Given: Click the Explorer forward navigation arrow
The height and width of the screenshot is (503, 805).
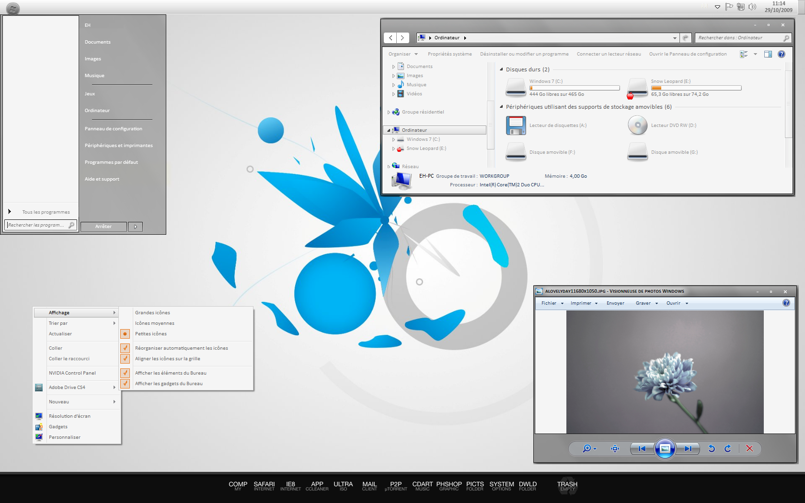Looking at the screenshot, I should (x=402, y=38).
